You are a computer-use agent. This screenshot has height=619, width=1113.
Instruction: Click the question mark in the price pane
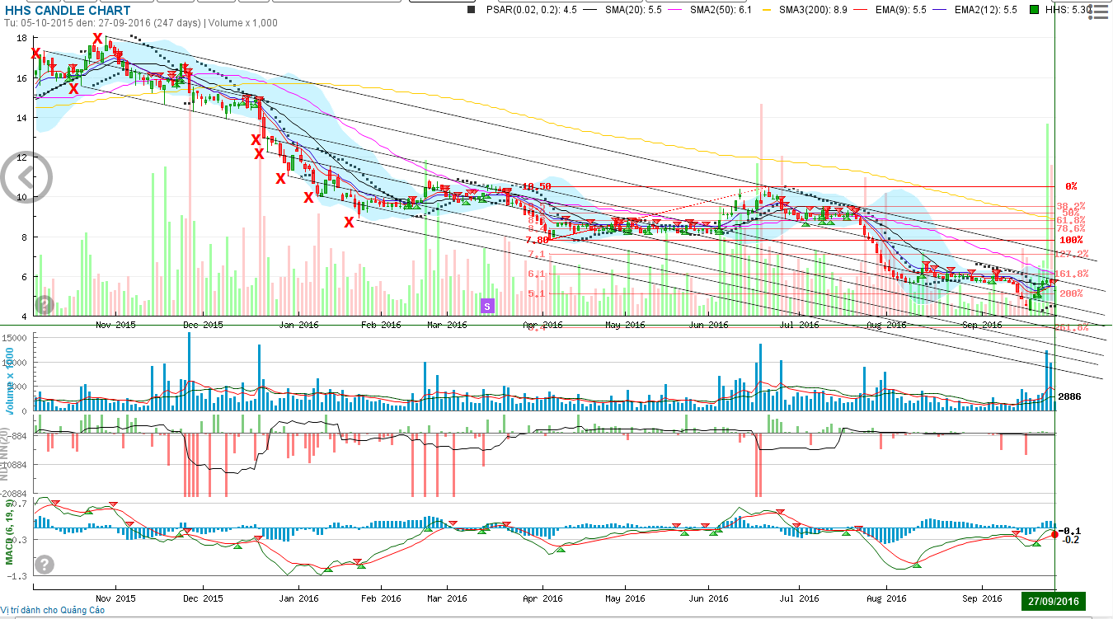coord(45,305)
